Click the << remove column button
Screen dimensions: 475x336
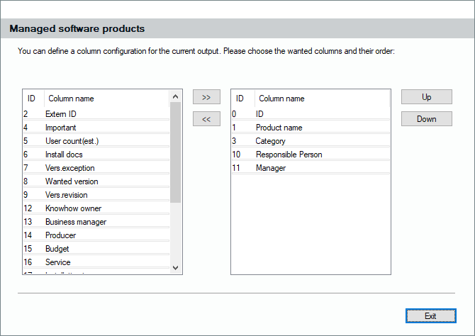[206, 119]
